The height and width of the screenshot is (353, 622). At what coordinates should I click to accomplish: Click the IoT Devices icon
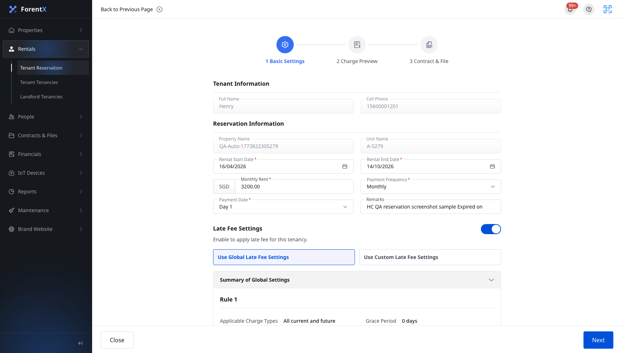[12, 173]
